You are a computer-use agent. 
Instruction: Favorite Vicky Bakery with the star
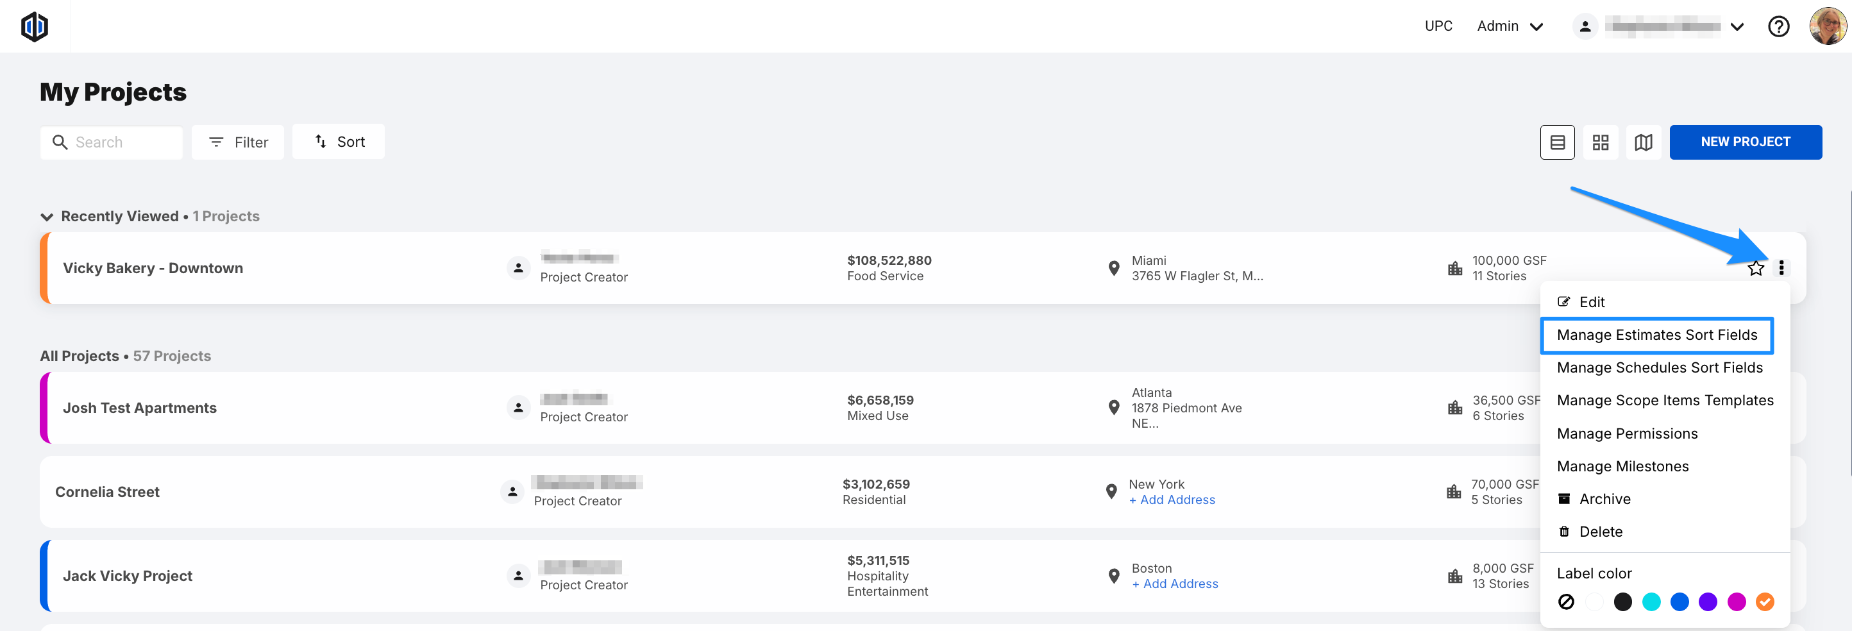point(1756,268)
